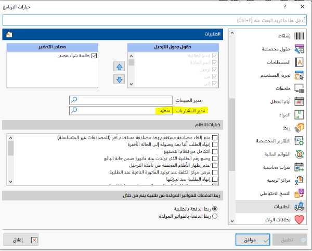Click the search icon in مدير المشتريات field
This screenshot has height=251, width=312.
74,110
